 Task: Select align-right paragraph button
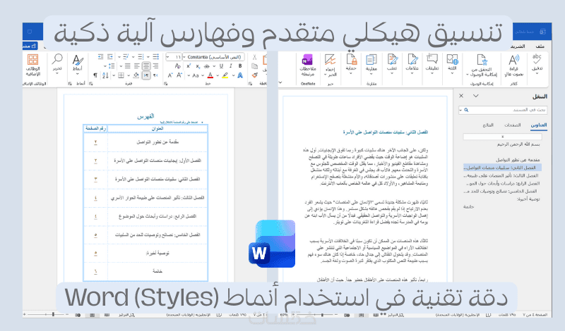pos(155,66)
